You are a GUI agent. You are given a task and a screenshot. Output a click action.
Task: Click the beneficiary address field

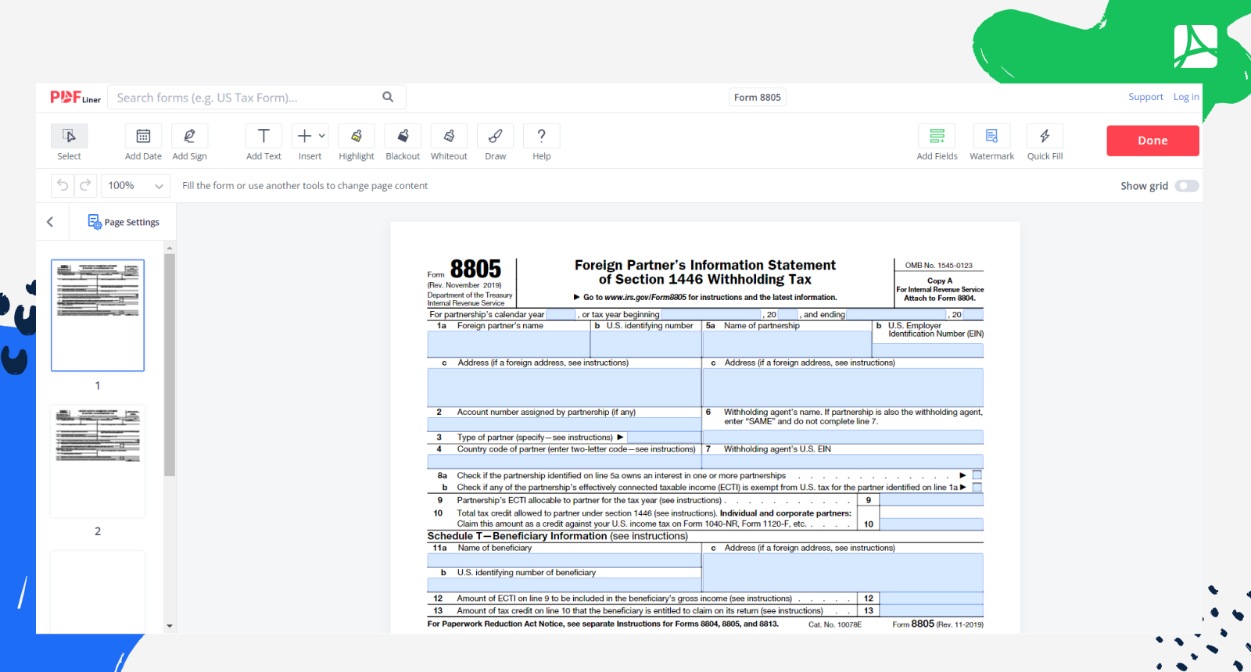843,573
